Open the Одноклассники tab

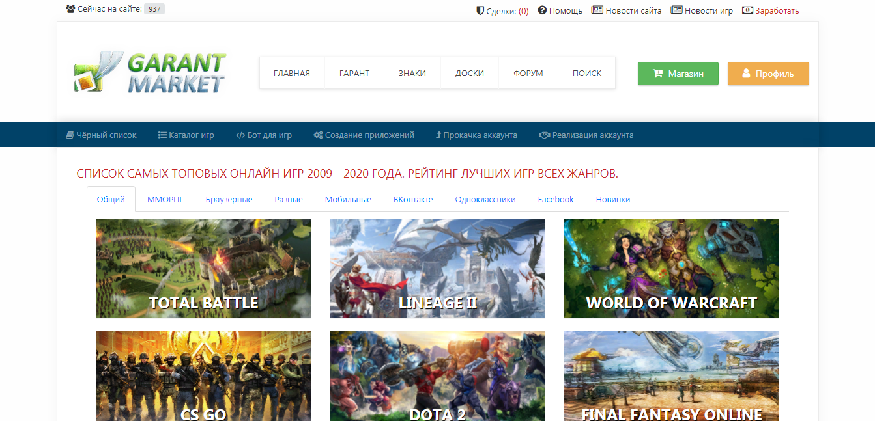(x=485, y=200)
